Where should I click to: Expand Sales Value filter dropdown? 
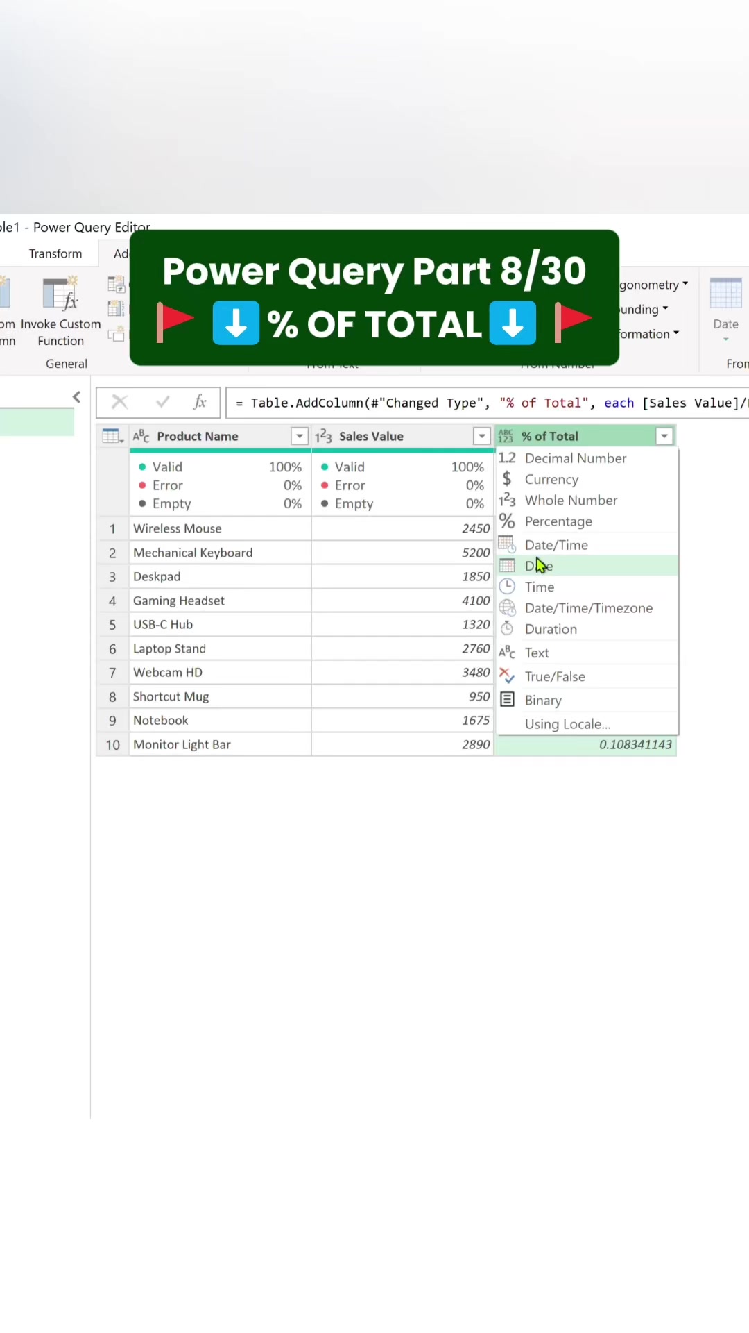(481, 436)
